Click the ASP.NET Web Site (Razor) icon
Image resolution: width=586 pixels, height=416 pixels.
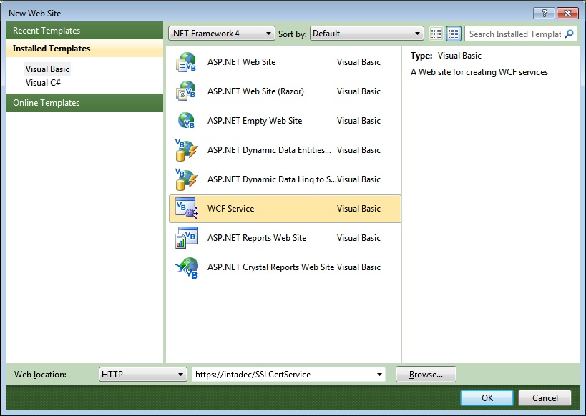pos(186,91)
